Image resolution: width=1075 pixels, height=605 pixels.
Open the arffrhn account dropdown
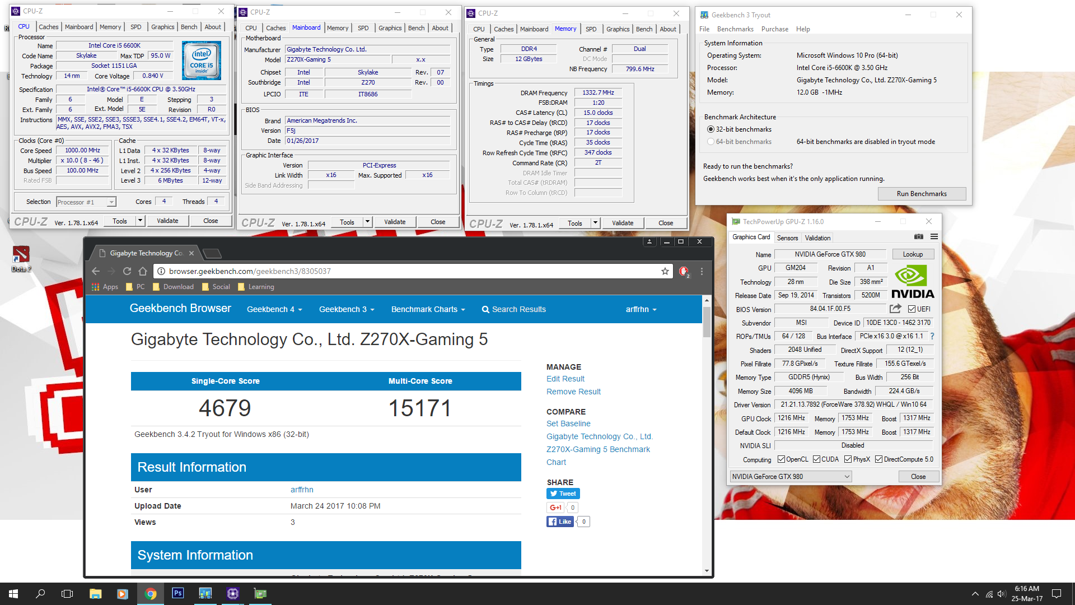coord(641,309)
